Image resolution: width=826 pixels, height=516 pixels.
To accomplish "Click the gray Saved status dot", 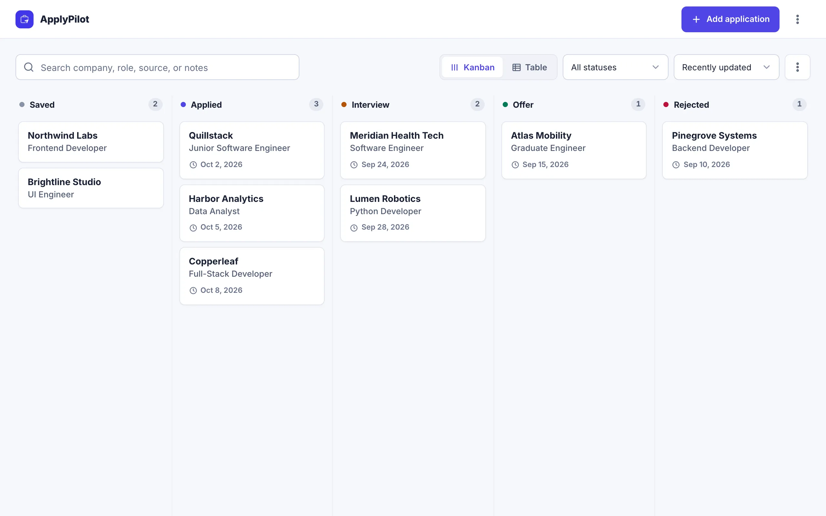I will click(x=22, y=104).
